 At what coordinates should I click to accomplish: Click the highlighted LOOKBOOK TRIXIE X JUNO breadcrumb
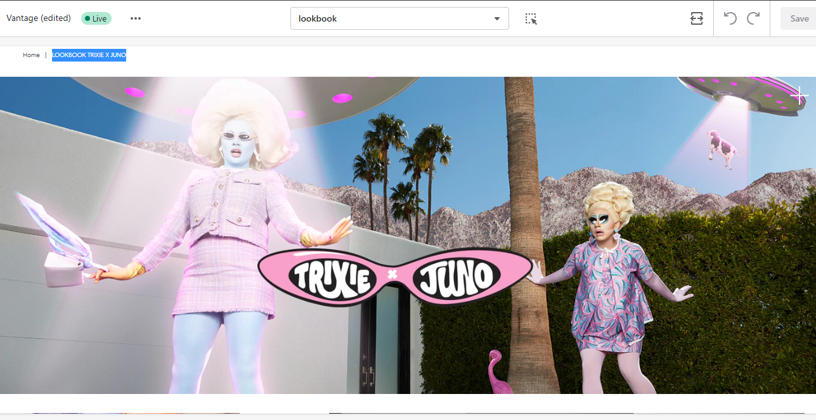point(89,55)
